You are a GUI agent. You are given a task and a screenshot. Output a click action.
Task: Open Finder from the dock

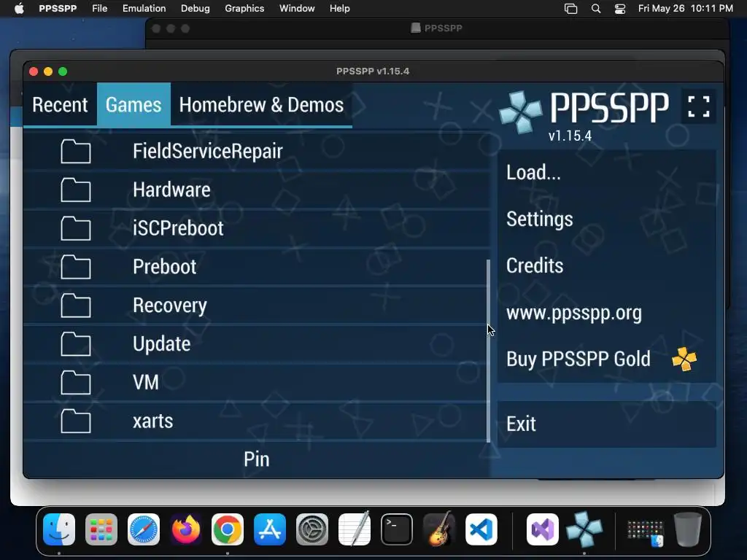tap(59, 529)
